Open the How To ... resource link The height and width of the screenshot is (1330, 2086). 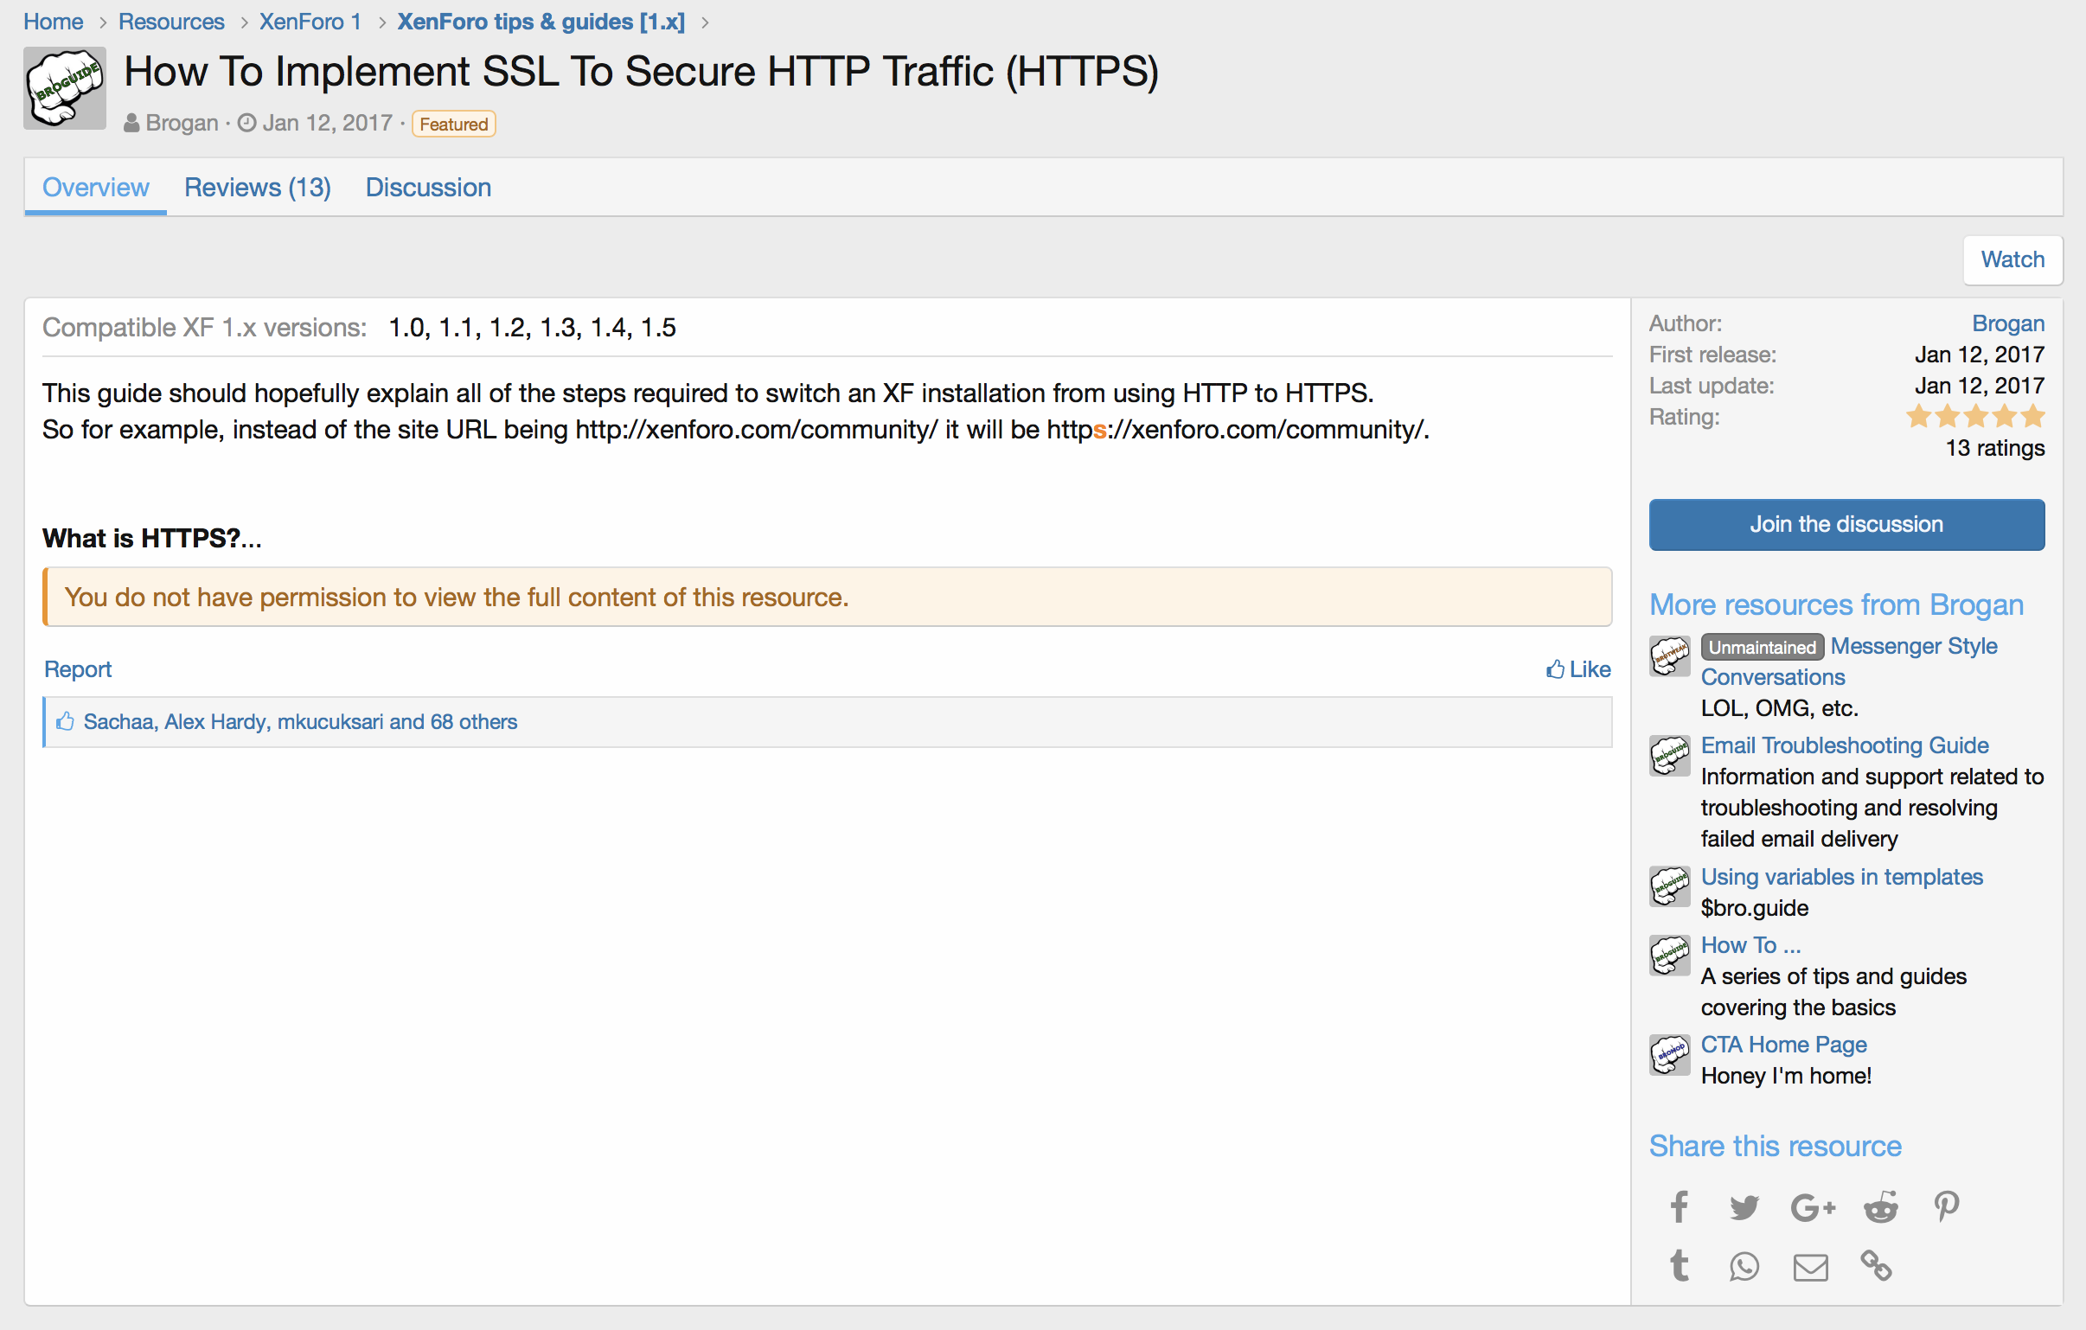pos(1750,945)
